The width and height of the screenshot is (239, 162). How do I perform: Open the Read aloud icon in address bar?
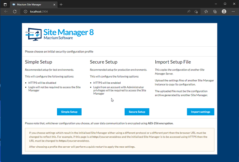[x=189, y=12]
